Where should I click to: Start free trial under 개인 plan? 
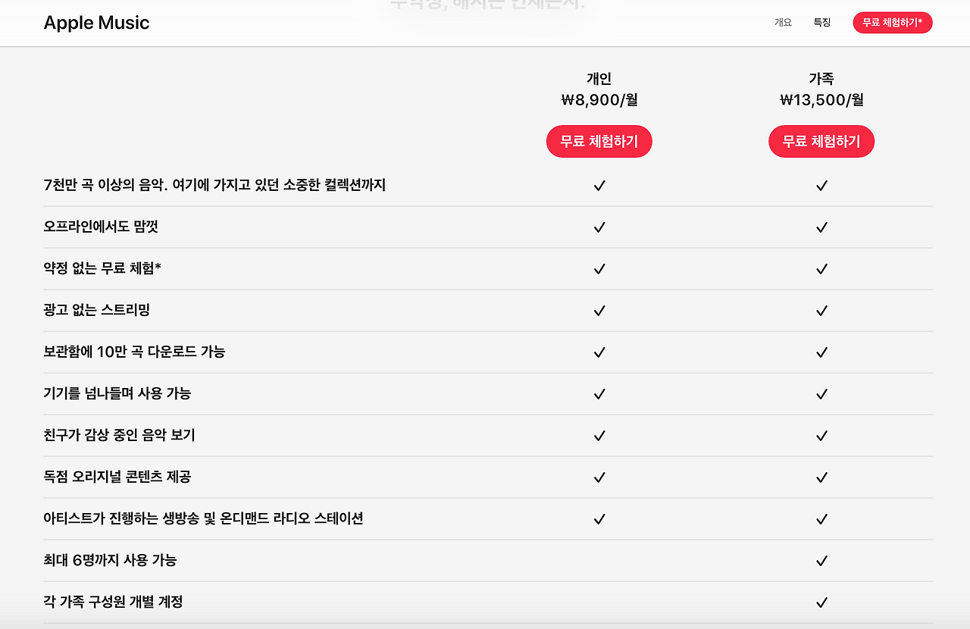click(599, 142)
